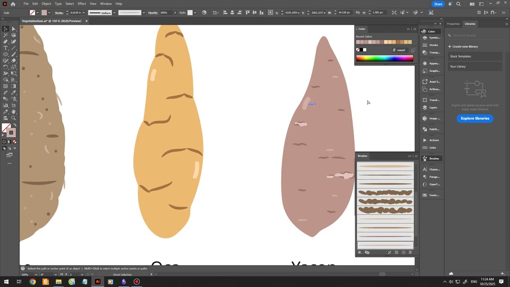Viewport: 510px width, 287px height.
Task: Switch to the Properties tab
Action: (x=453, y=24)
